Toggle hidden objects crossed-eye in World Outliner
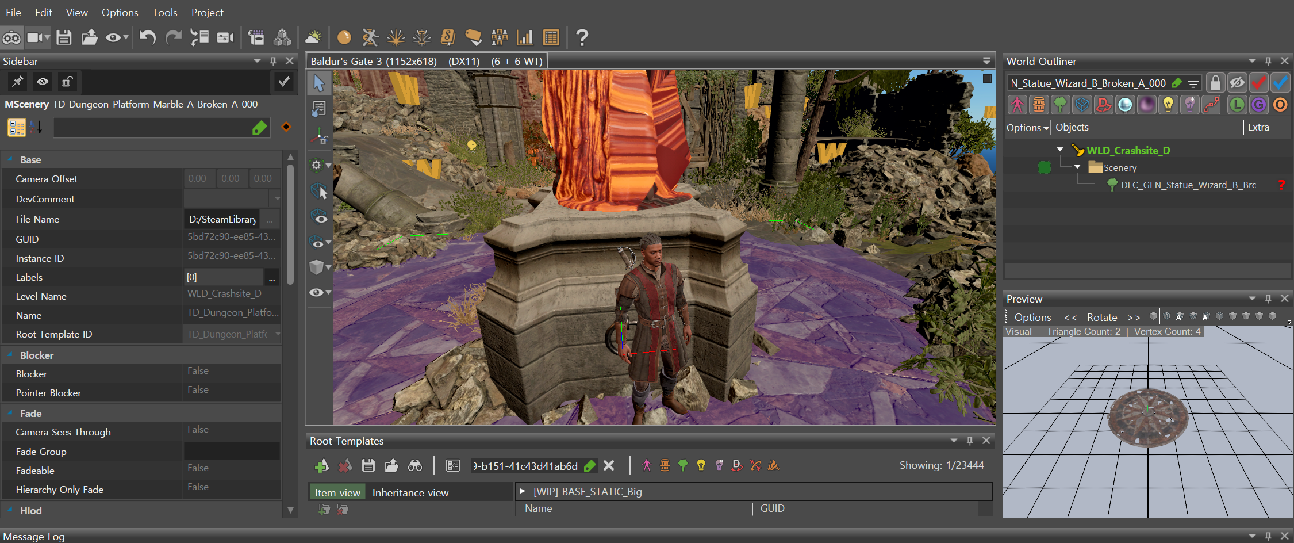 (1237, 83)
